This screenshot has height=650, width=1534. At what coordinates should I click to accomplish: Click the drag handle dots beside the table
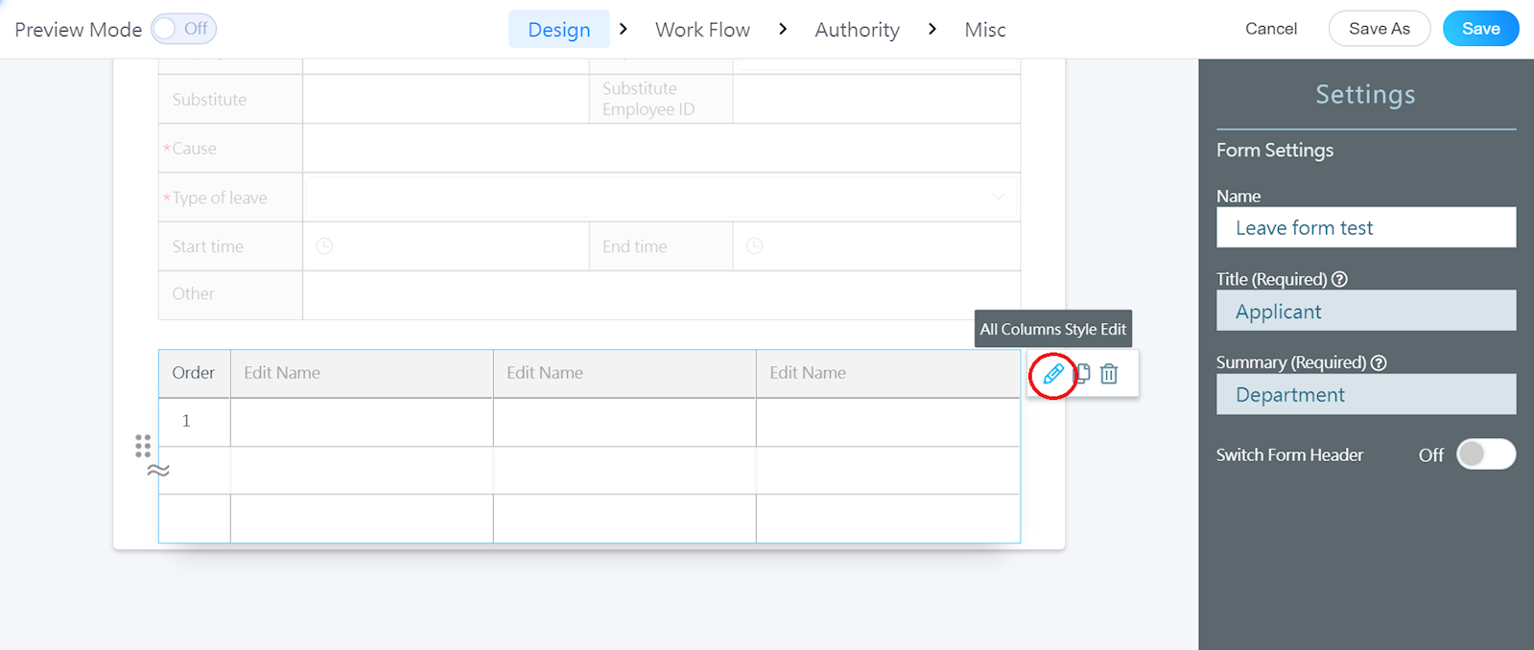click(x=143, y=446)
